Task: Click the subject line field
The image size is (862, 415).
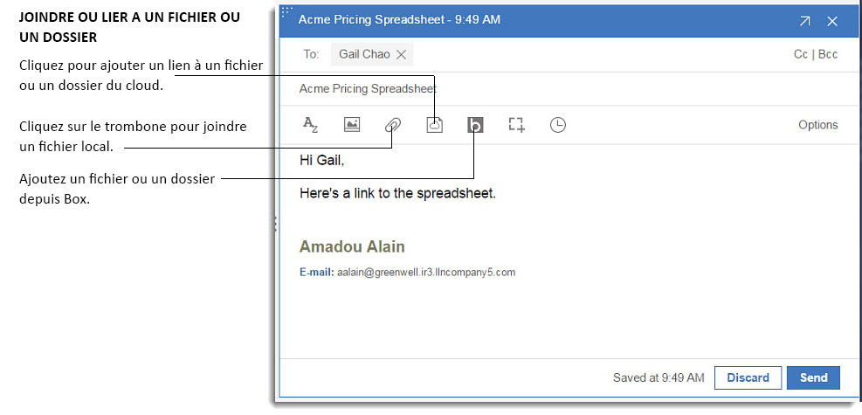Action: [x=524, y=88]
